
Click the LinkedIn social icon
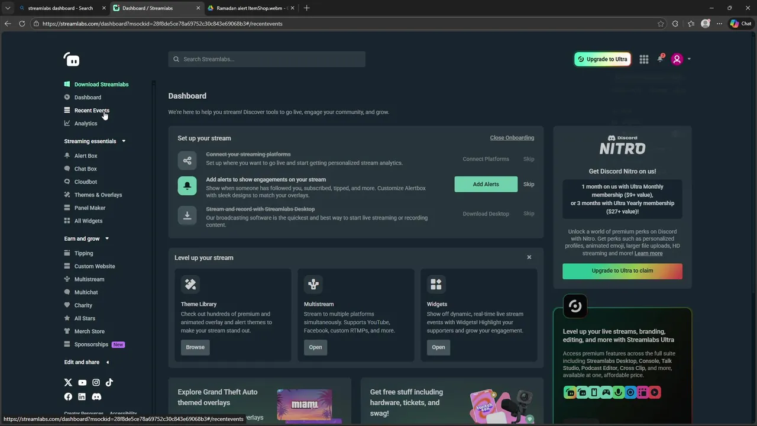point(82,396)
